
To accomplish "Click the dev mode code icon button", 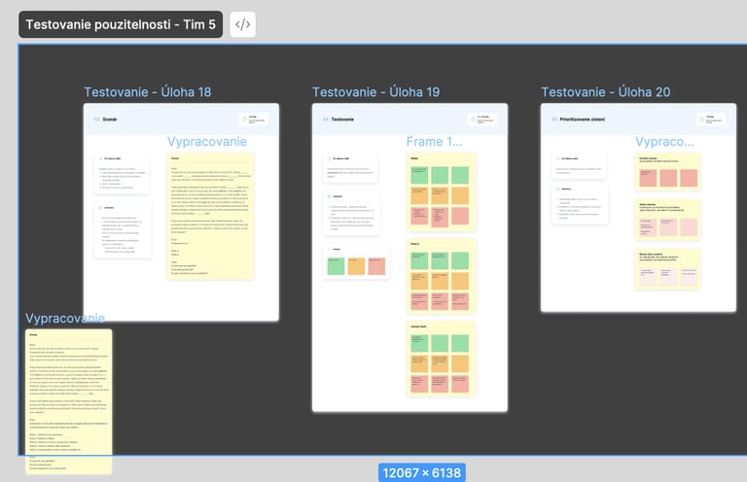I will click(x=242, y=24).
